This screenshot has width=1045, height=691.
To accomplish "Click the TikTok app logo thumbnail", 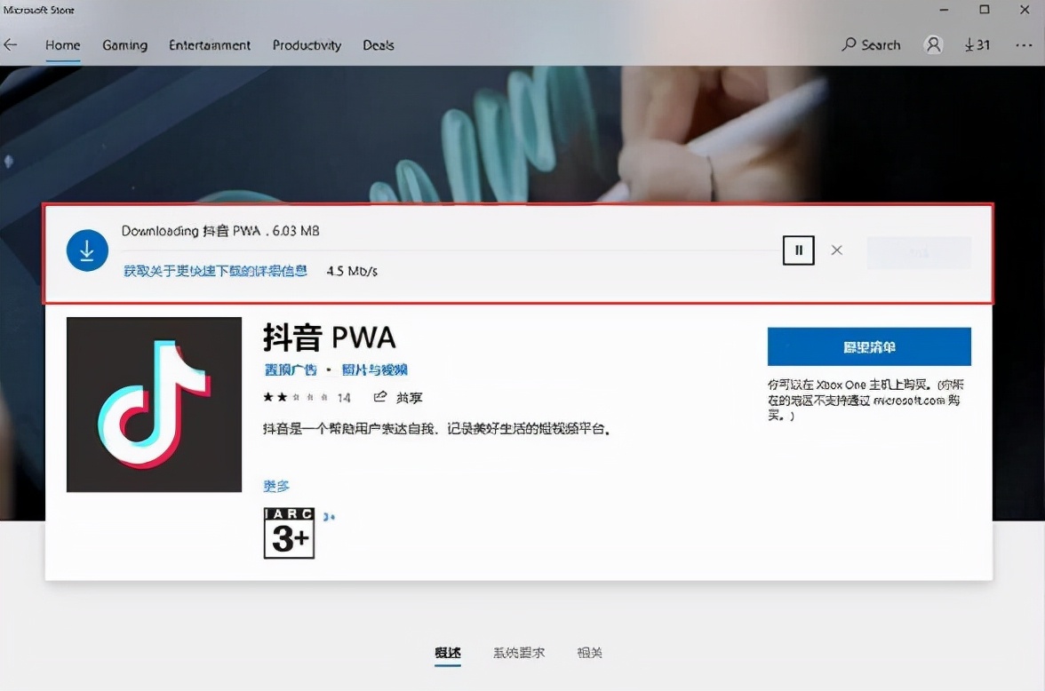I will (x=154, y=404).
